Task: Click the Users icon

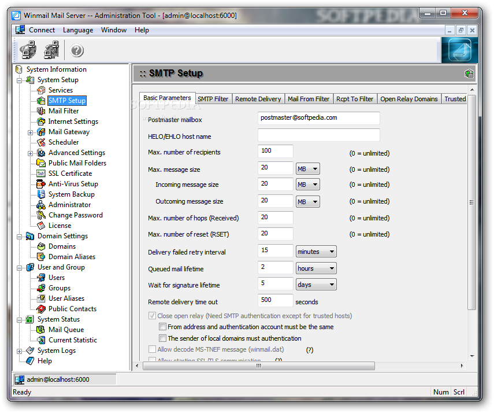Action: (x=41, y=278)
